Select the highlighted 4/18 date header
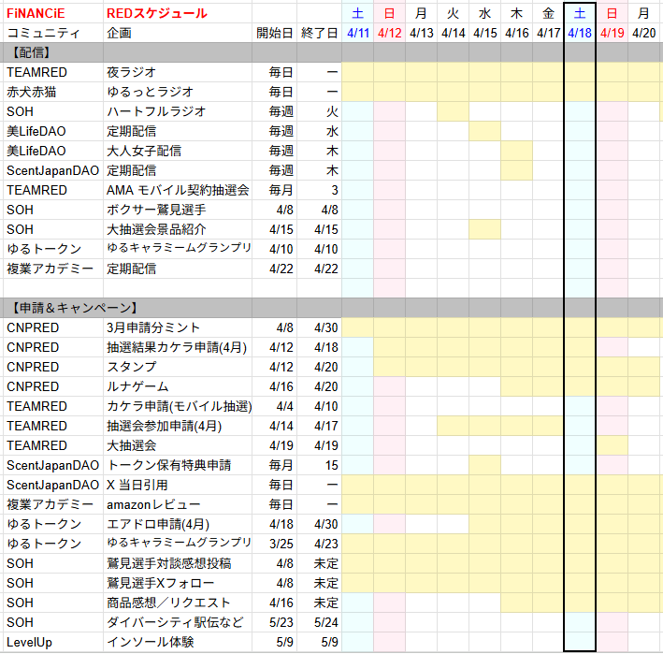 [580, 33]
